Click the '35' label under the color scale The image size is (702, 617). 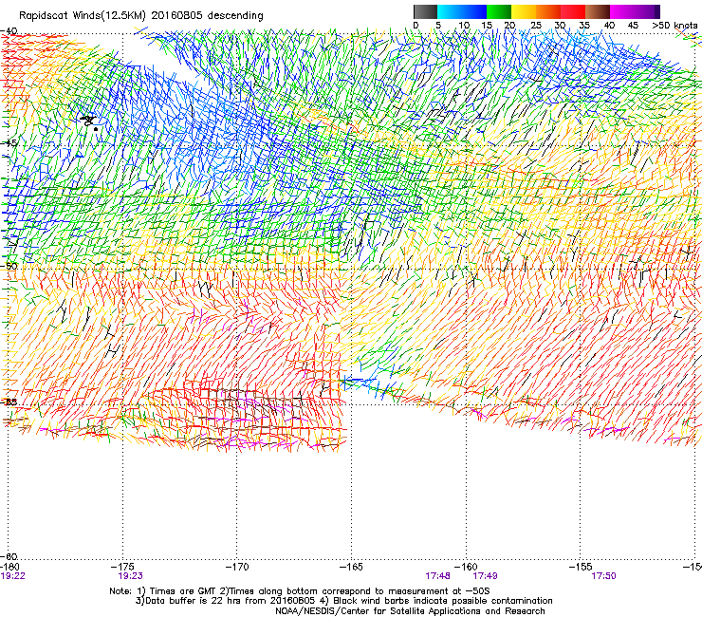point(584,26)
